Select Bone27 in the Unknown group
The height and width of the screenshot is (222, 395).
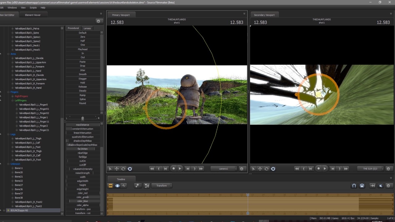tap(19, 185)
